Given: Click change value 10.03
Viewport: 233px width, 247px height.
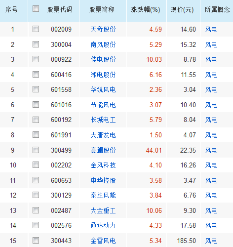Looking at the screenshot, I should click(x=154, y=59).
